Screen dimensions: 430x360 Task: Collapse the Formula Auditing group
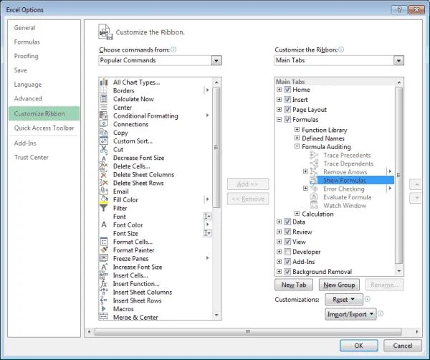[297, 146]
